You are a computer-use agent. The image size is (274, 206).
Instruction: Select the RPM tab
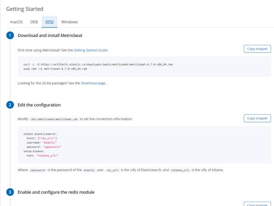(x=49, y=22)
